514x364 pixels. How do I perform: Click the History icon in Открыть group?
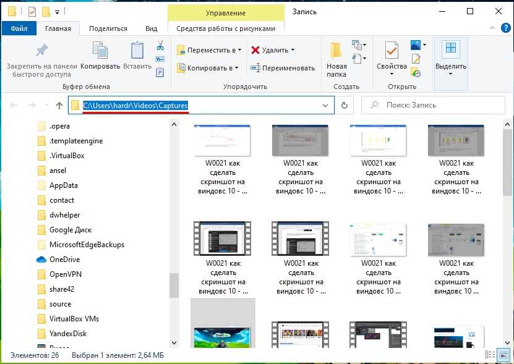416,73
